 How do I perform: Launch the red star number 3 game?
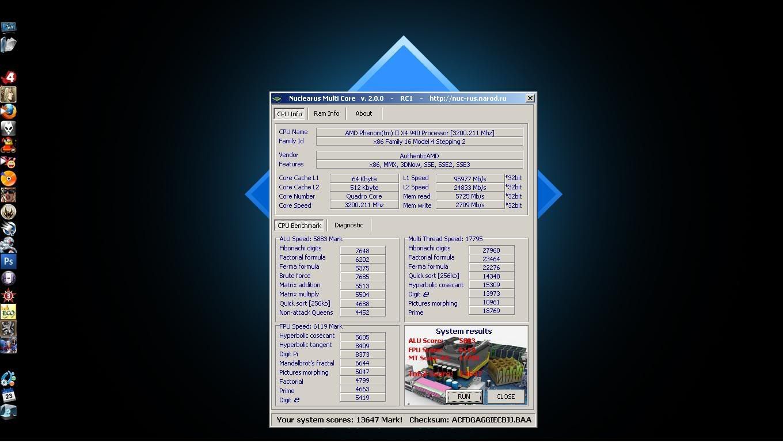pos(9,295)
